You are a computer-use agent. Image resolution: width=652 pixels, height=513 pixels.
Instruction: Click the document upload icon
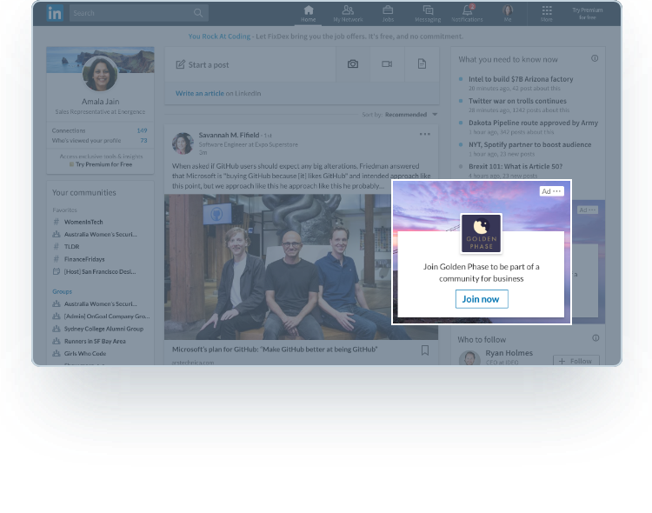[x=422, y=63]
